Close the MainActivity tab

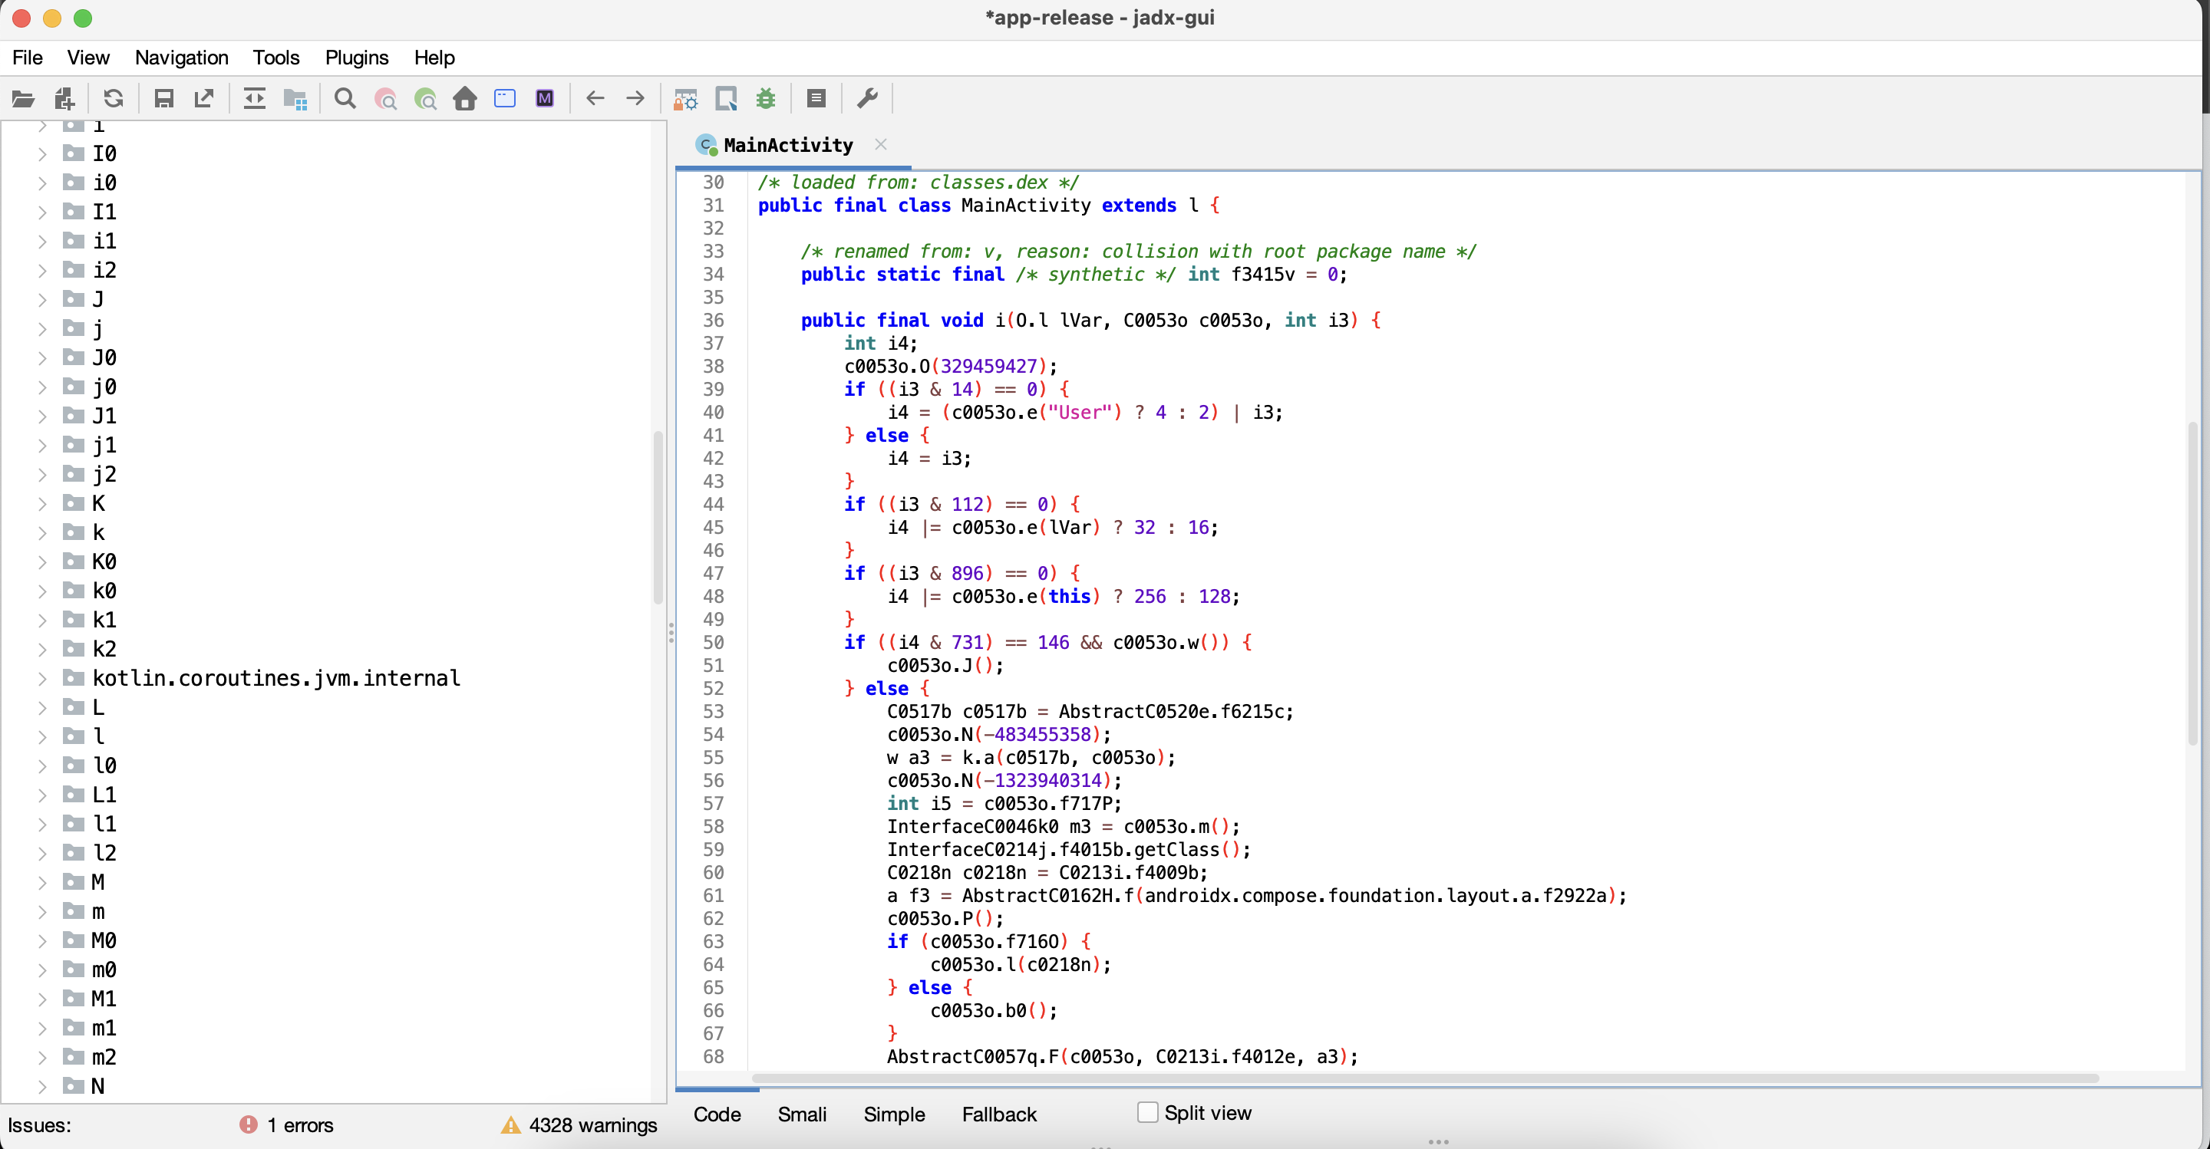pyautogui.click(x=880, y=144)
